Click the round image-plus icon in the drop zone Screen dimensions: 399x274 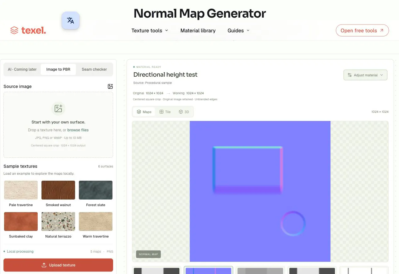(58, 109)
